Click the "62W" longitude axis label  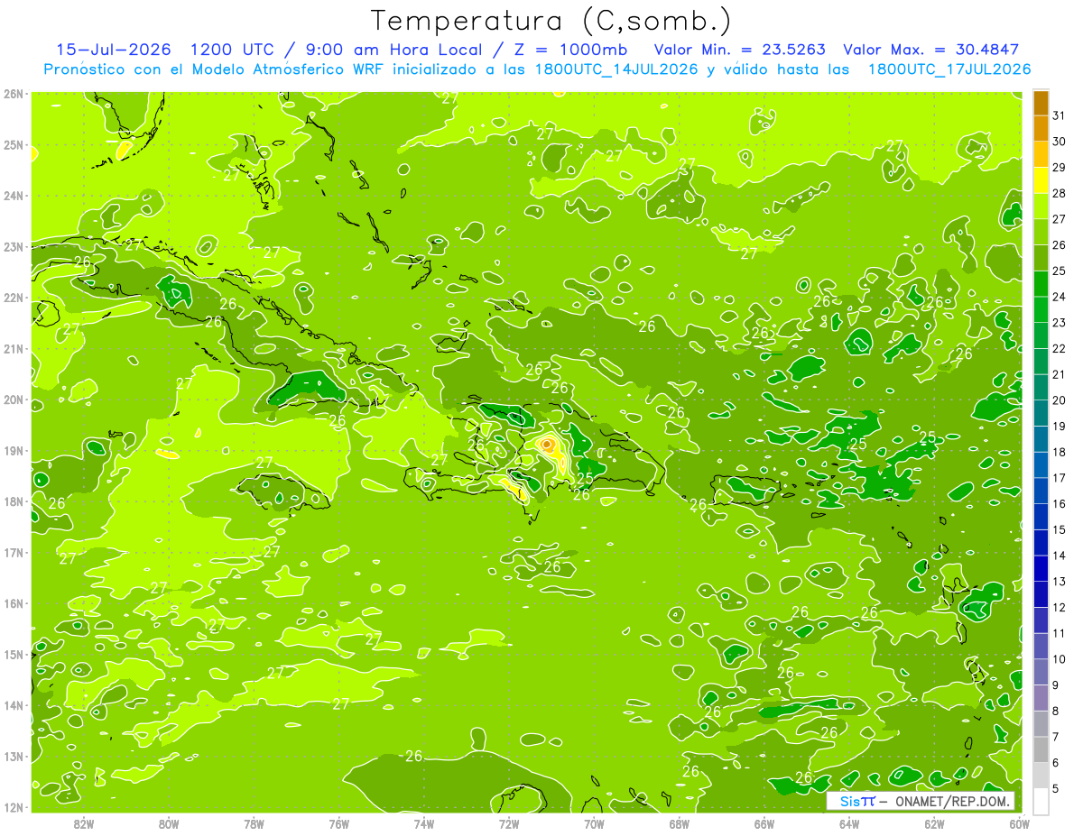tap(934, 823)
